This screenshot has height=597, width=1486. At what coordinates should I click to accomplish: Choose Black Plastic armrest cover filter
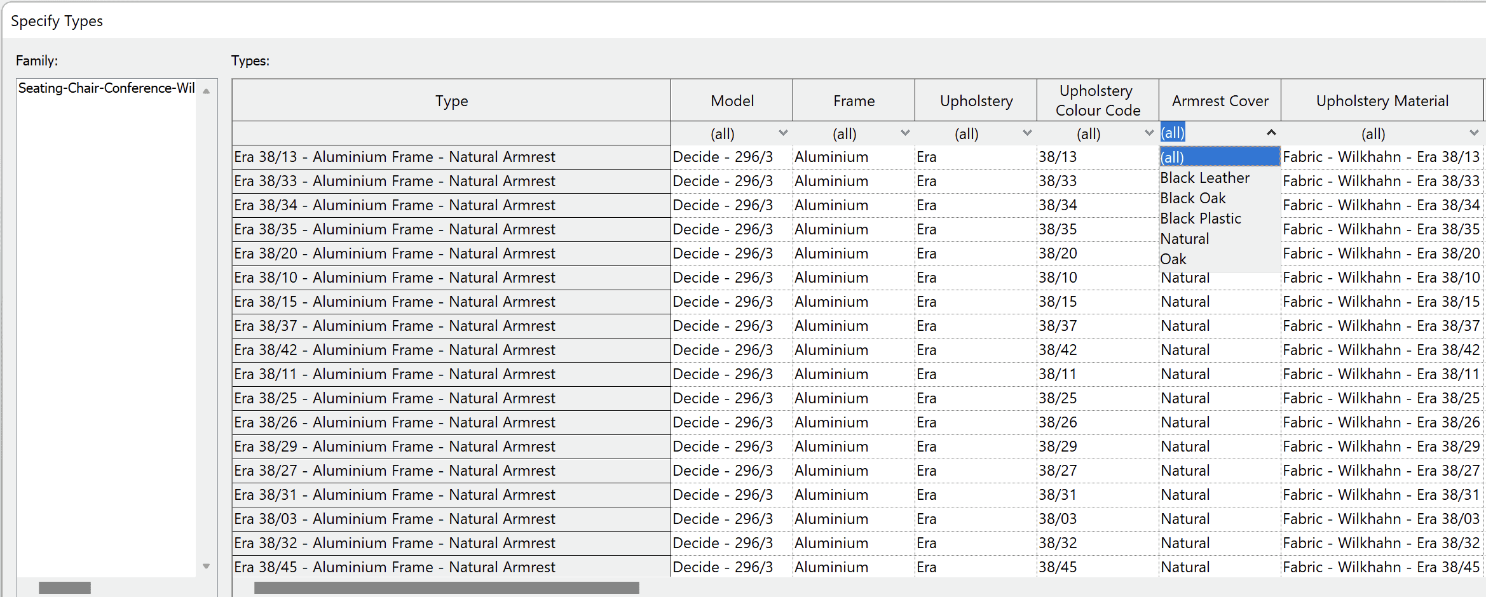[x=1200, y=218]
